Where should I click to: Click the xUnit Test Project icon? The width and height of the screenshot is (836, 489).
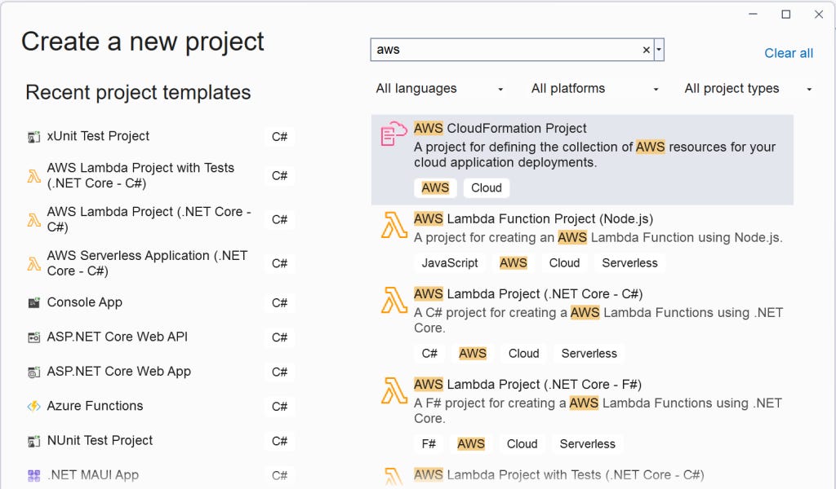35,136
